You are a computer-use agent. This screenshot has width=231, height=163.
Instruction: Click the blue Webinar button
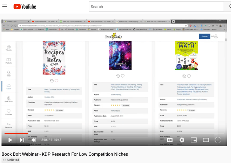point(204,36)
